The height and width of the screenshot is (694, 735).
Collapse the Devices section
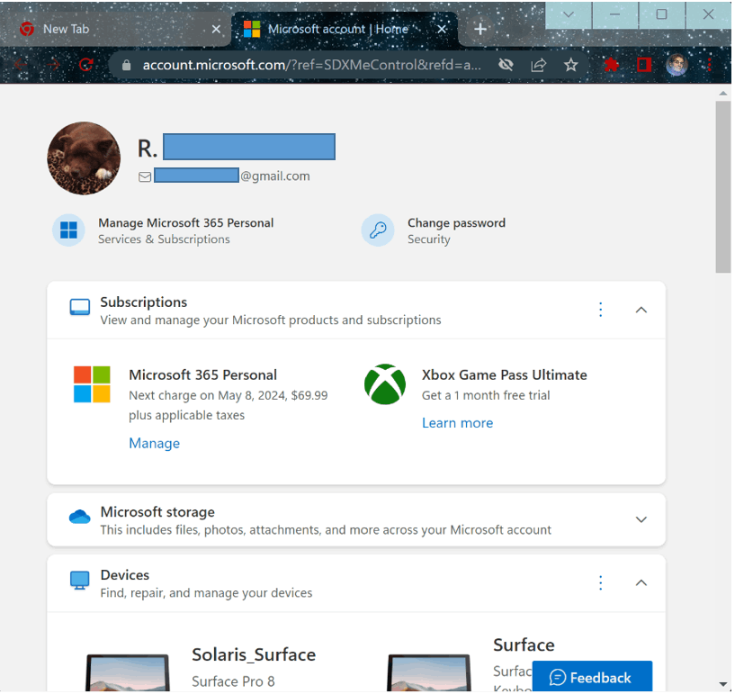tap(641, 583)
